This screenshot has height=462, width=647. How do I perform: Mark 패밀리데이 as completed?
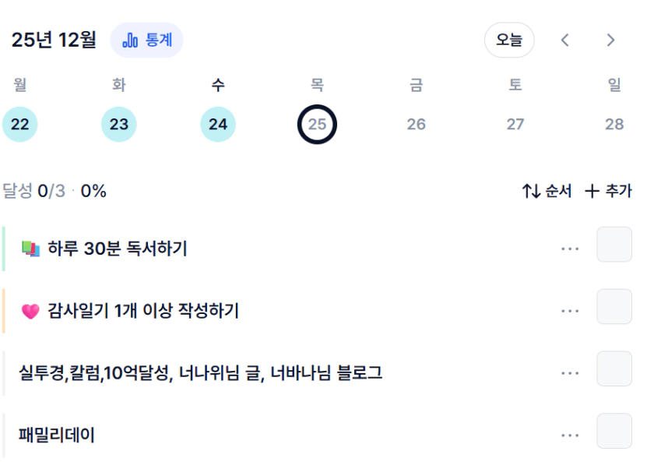[x=614, y=431]
